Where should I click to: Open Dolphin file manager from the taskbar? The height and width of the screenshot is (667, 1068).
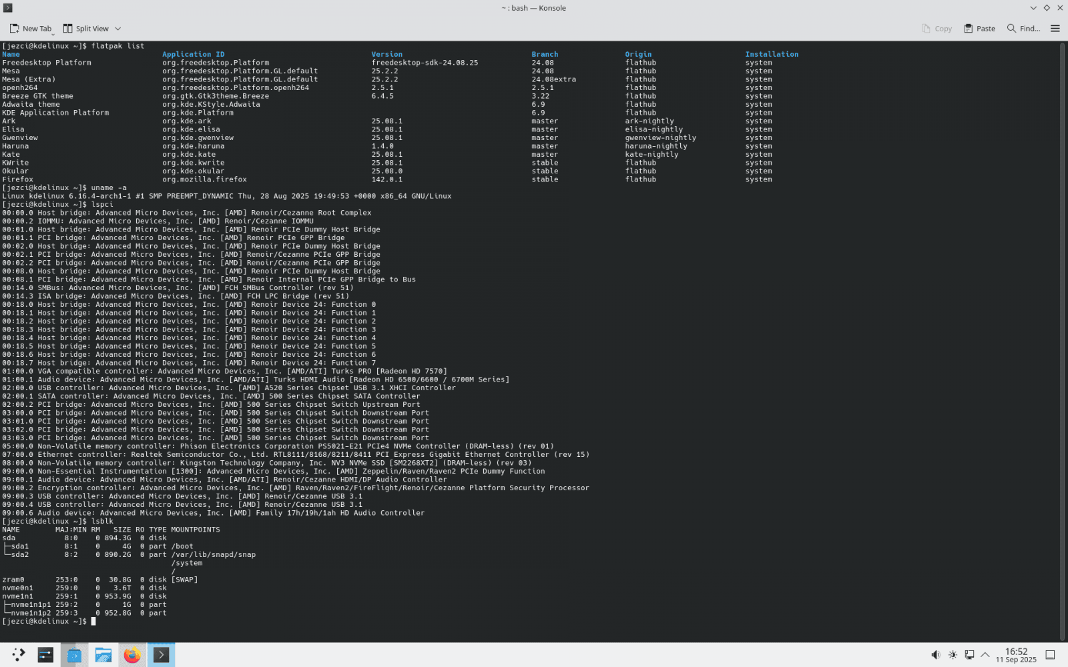click(x=103, y=655)
